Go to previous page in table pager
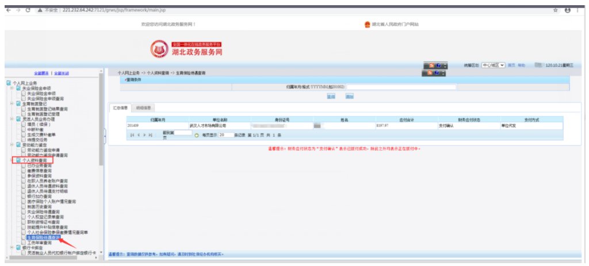589x266 pixels. [138, 135]
